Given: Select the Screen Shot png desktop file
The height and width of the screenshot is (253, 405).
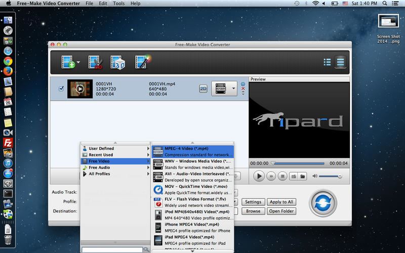Looking at the screenshot, I should (x=388, y=28).
